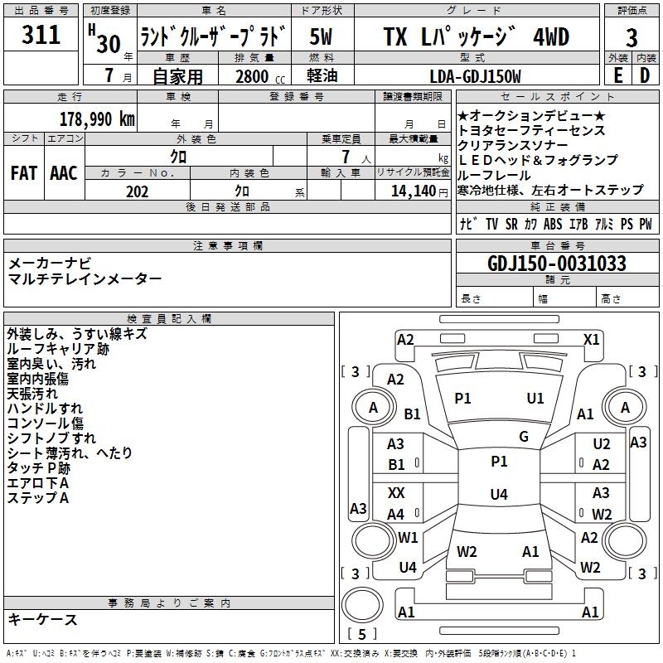
Task: Click the コンソール傷 inspector note
Action: tap(45, 423)
